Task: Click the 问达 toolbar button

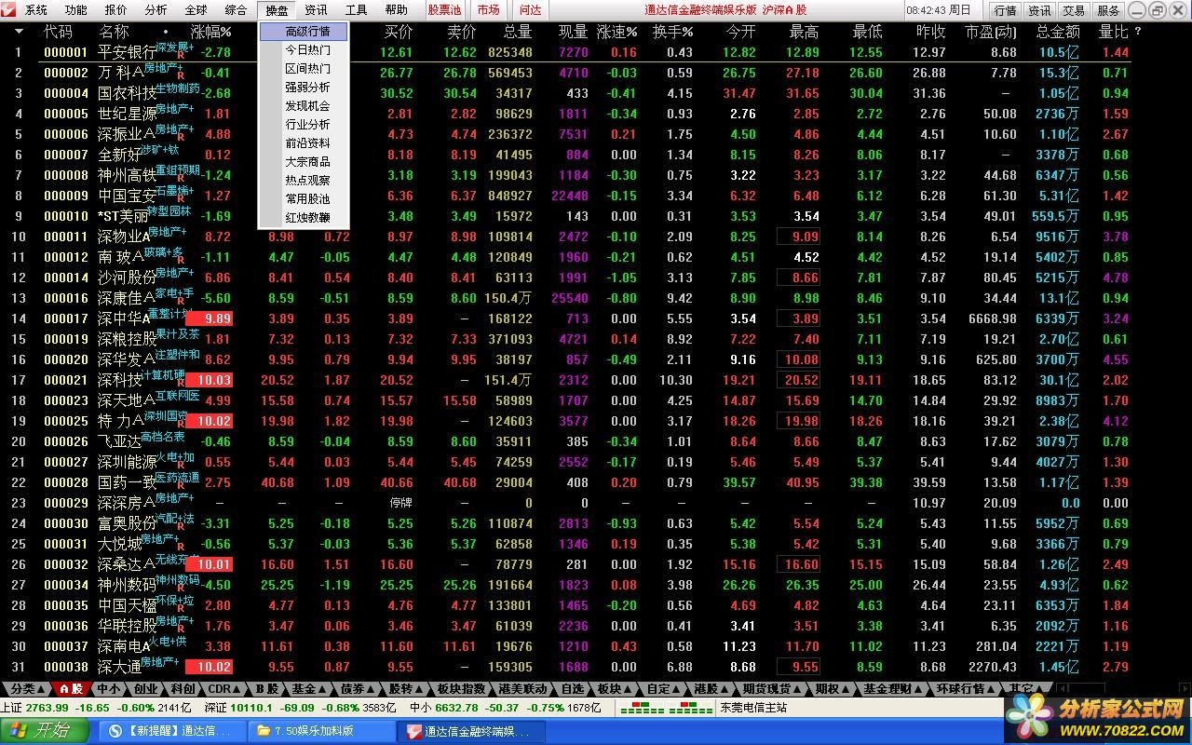Action: (530, 10)
